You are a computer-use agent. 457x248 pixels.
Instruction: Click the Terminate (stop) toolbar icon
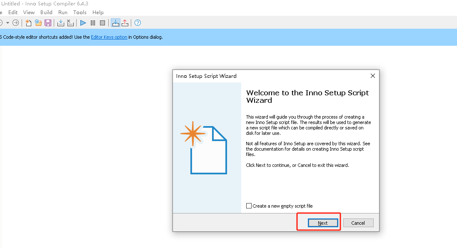102,23
